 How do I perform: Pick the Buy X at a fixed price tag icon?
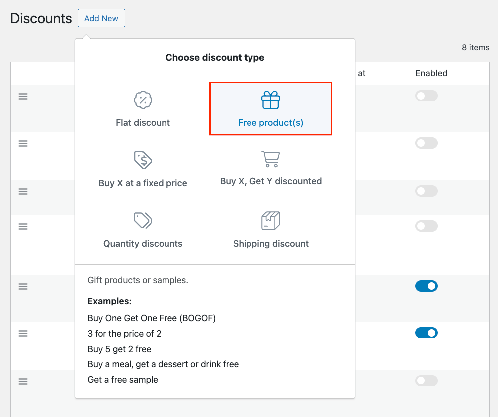click(143, 160)
